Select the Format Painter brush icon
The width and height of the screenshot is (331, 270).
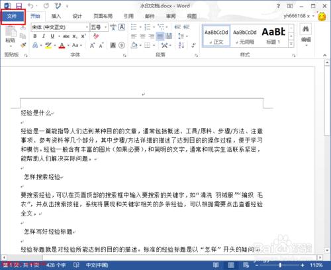tap(23, 45)
